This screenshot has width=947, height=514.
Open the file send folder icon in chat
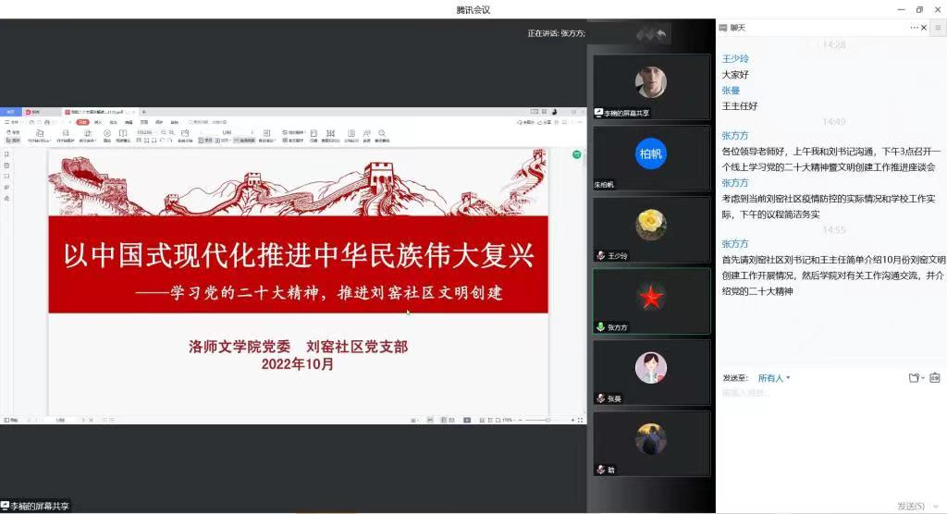pos(915,378)
